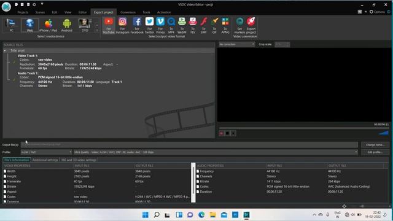
Task: Switch to File's information tab
Action: 17,160
